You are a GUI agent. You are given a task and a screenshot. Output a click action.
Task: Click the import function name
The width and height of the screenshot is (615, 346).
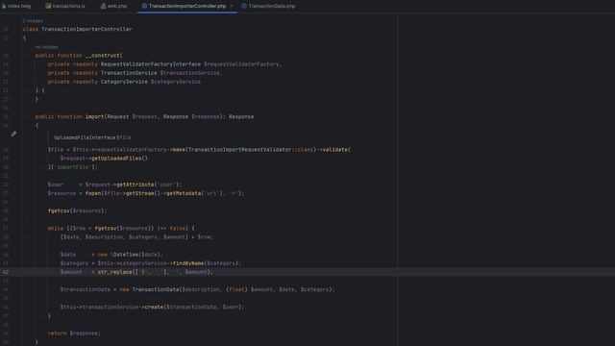point(94,116)
